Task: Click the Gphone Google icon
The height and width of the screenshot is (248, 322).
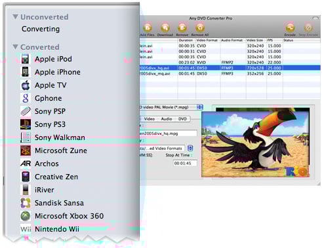Action: (x=26, y=98)
